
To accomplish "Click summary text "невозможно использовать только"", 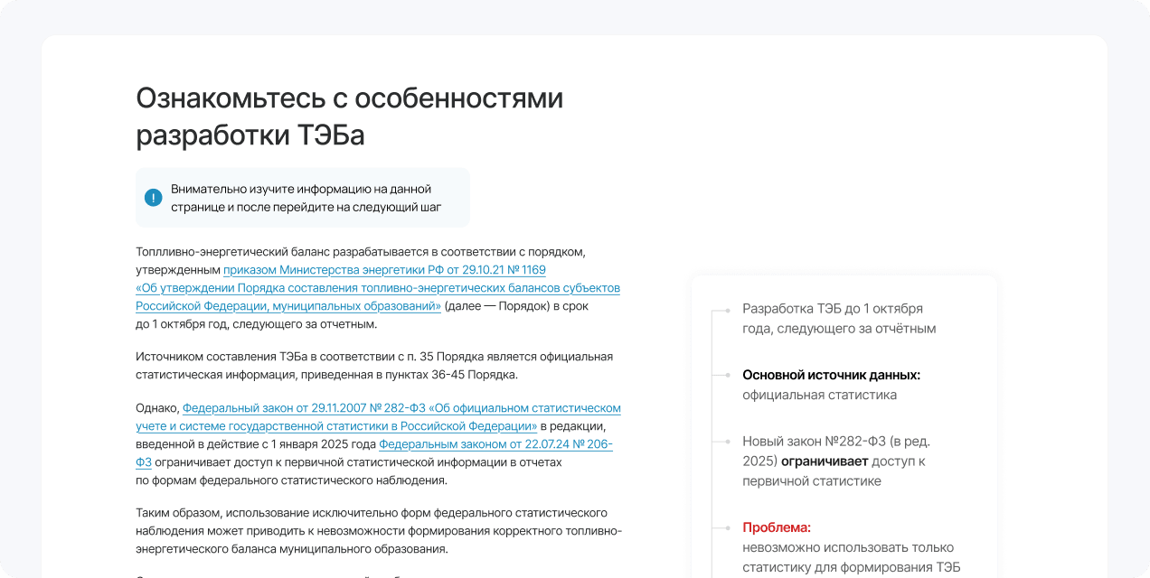I will click(x=847, y=547).
